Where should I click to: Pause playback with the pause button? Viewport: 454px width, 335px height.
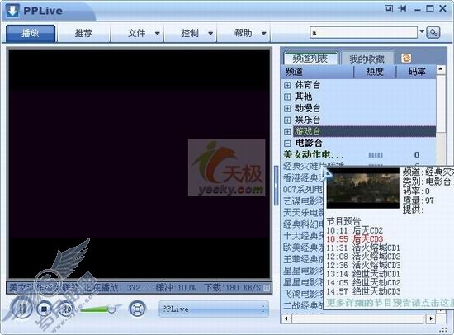[x=22, y=309]
